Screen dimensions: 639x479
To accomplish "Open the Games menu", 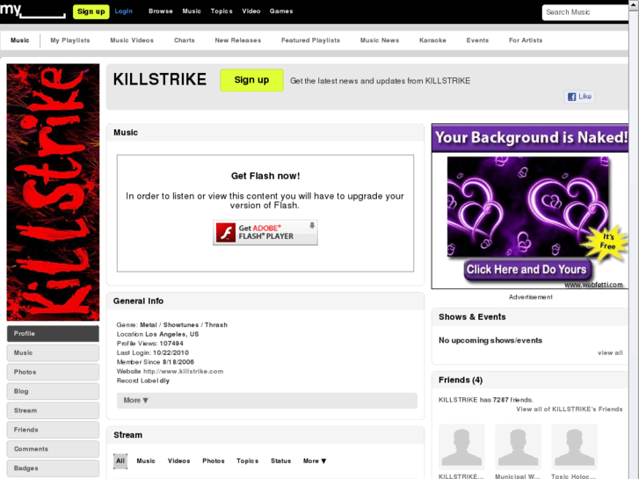I will [x=281, y=11].
